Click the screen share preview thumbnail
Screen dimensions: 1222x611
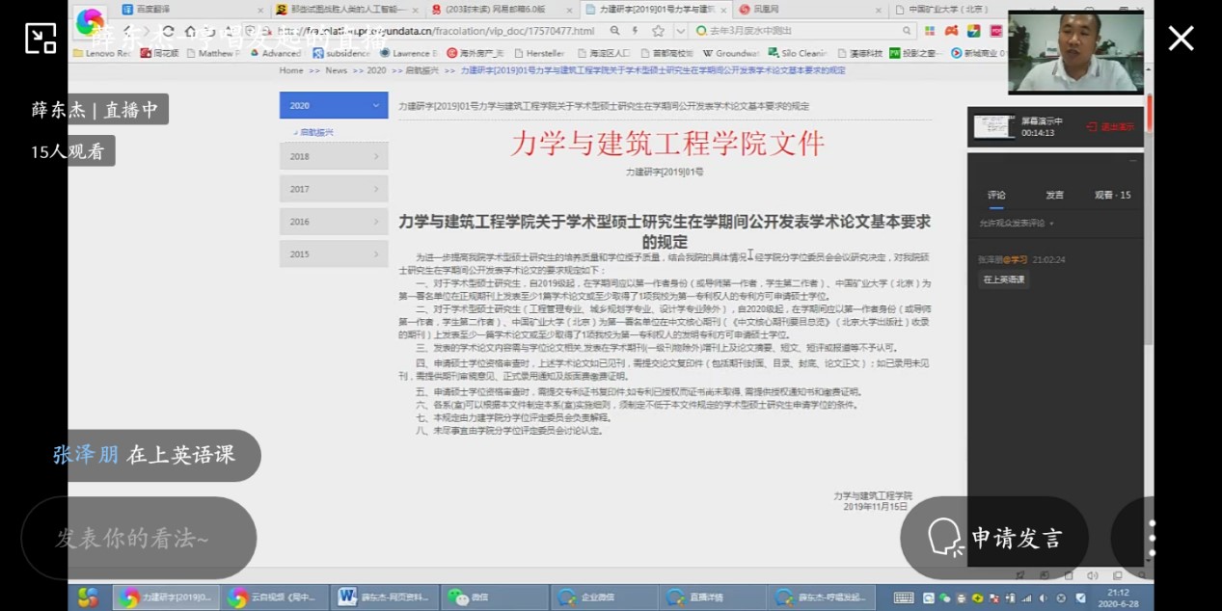point(993,126)
